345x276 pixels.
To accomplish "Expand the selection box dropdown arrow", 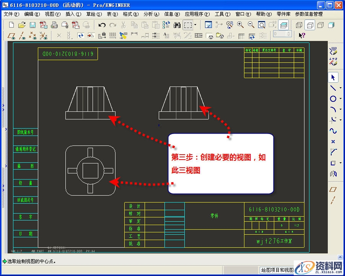I will [195, 25].
